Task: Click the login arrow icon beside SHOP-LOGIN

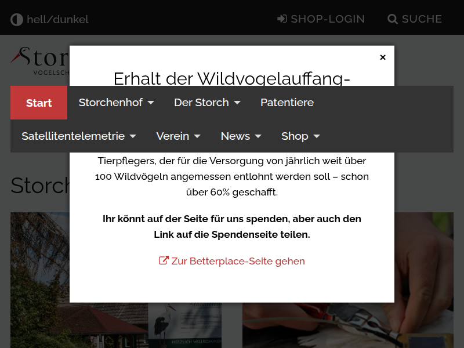Action: (x=282, y=19)
